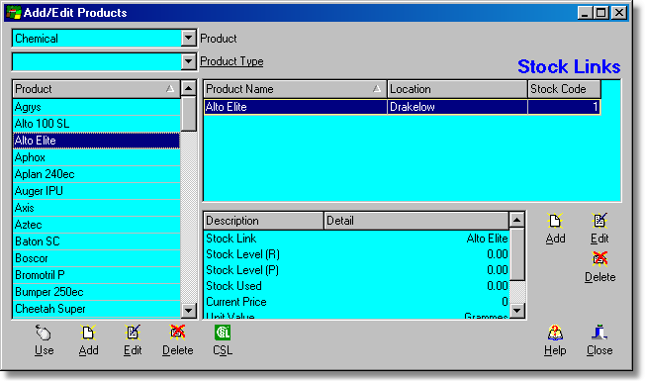645x383 pixels.
Task: Edit the stock link with Stock Links Edit icon
Action: pos(599,221)
